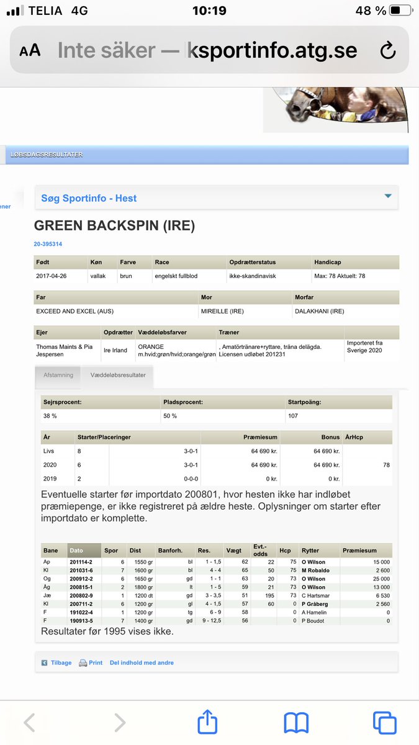Tap the ksportinfo.atg.se address bar
419x745 pixels.
click(209, 50)
